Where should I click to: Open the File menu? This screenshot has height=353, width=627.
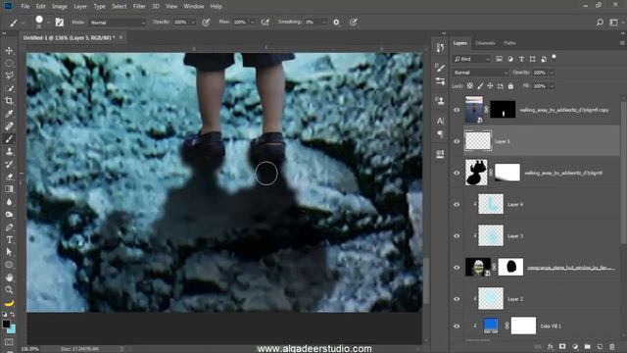[x=25, y=7]
